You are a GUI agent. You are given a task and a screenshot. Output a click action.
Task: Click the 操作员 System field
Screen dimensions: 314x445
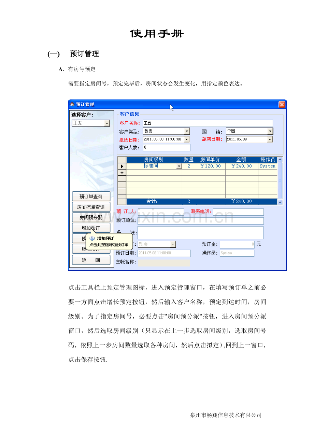click(x=237, y=253)
